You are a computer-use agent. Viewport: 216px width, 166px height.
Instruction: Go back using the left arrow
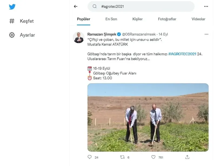pyautogui.click(x=76, y=6)
